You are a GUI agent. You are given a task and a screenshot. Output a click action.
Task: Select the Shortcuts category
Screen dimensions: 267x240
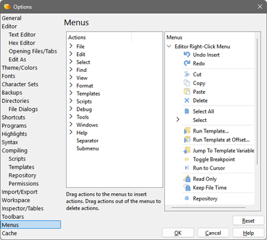(x=13, y=117)
